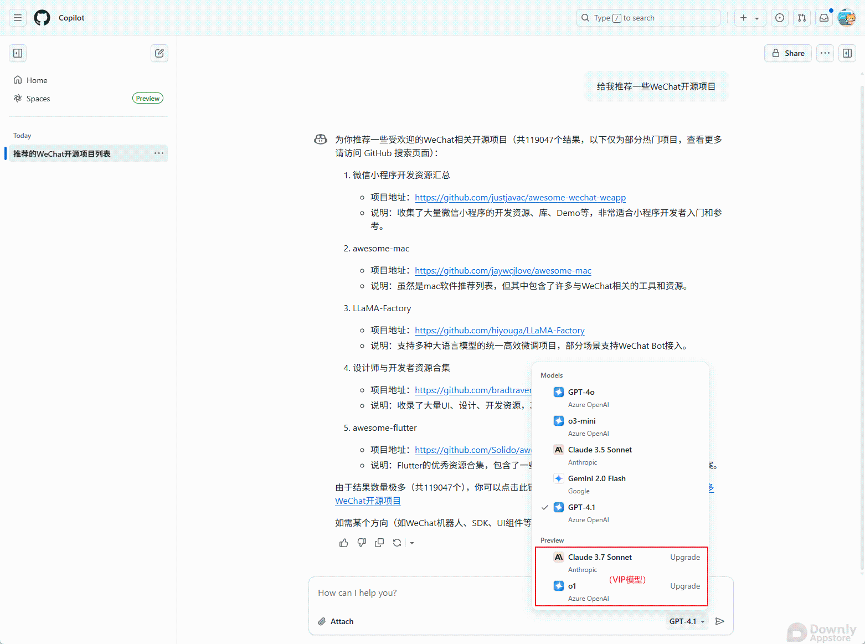Screen dimensions: 865x644
Task: Go to Home in sidebar
Action: pyautogui.click(x=88, y=80)
